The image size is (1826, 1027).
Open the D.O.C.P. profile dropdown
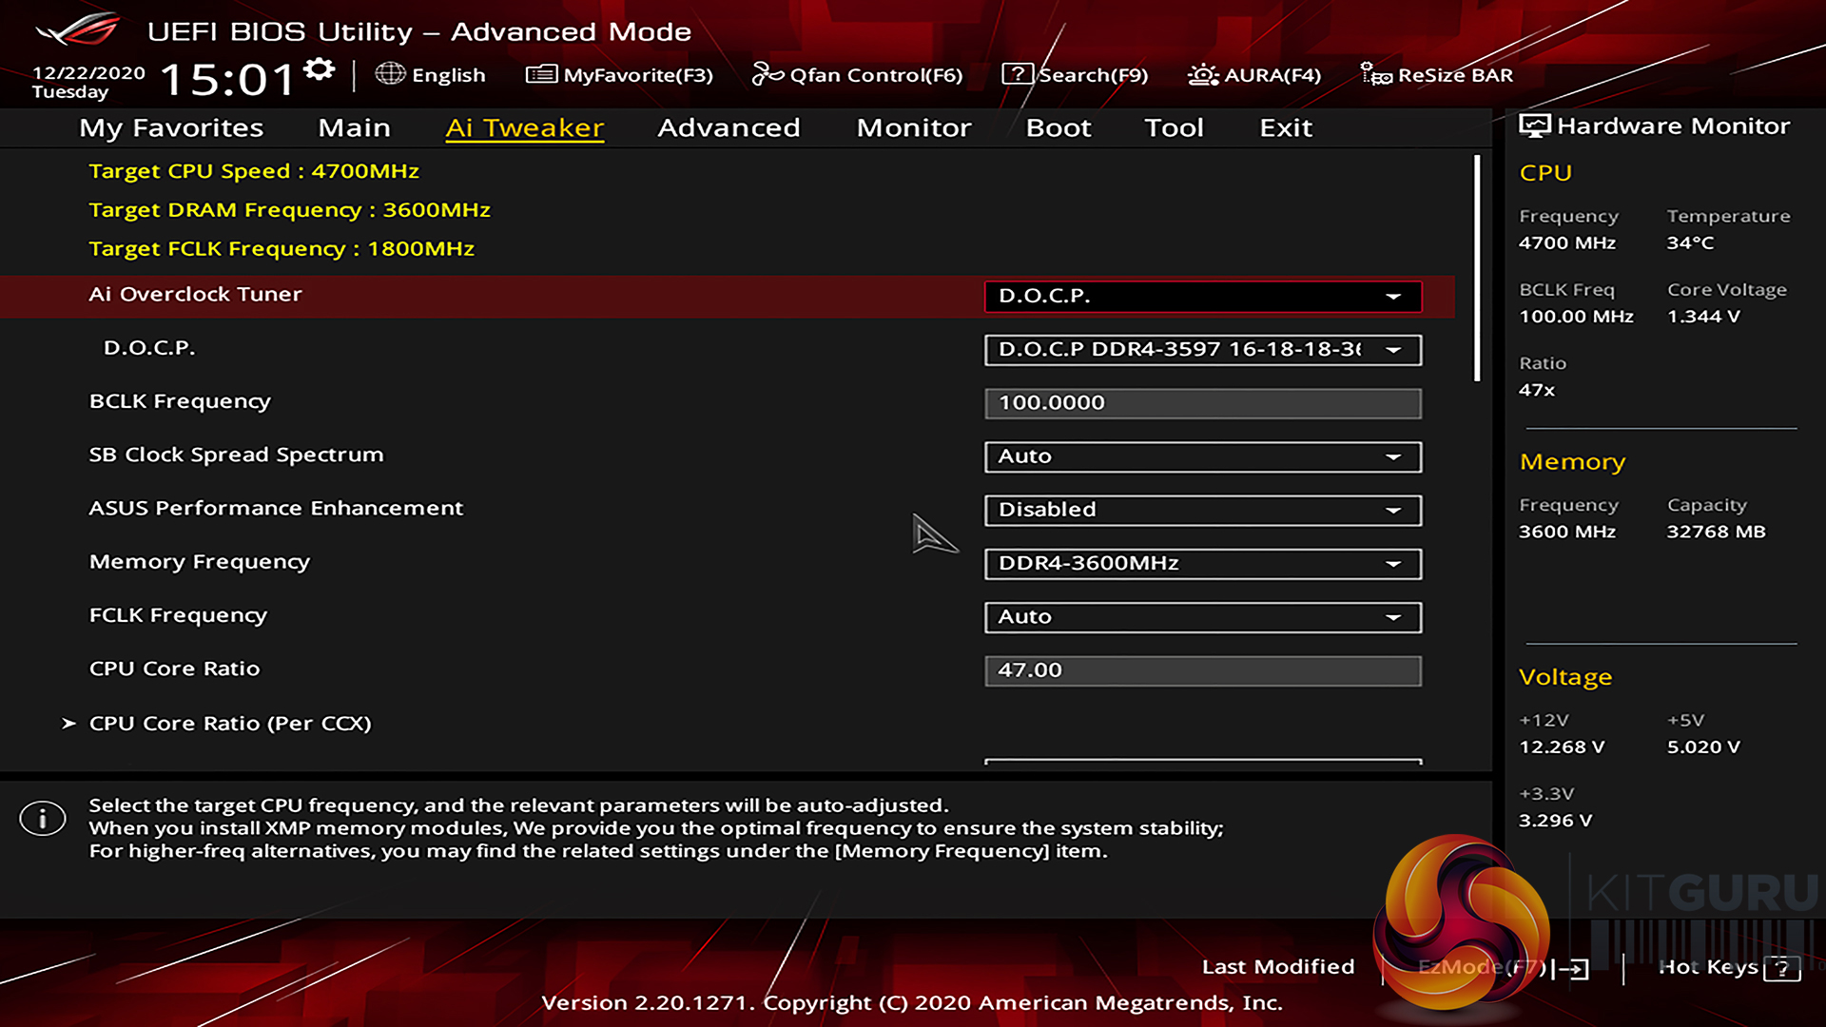pos(1202,350)
